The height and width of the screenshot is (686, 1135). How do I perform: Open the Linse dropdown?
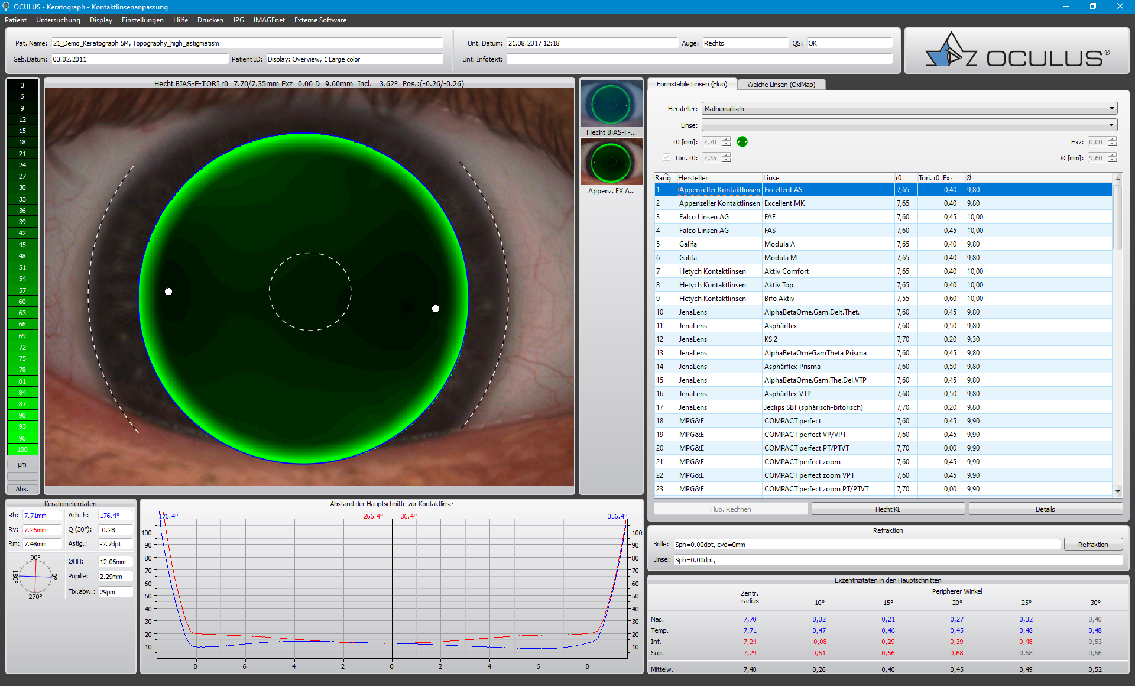(1111, 125)
